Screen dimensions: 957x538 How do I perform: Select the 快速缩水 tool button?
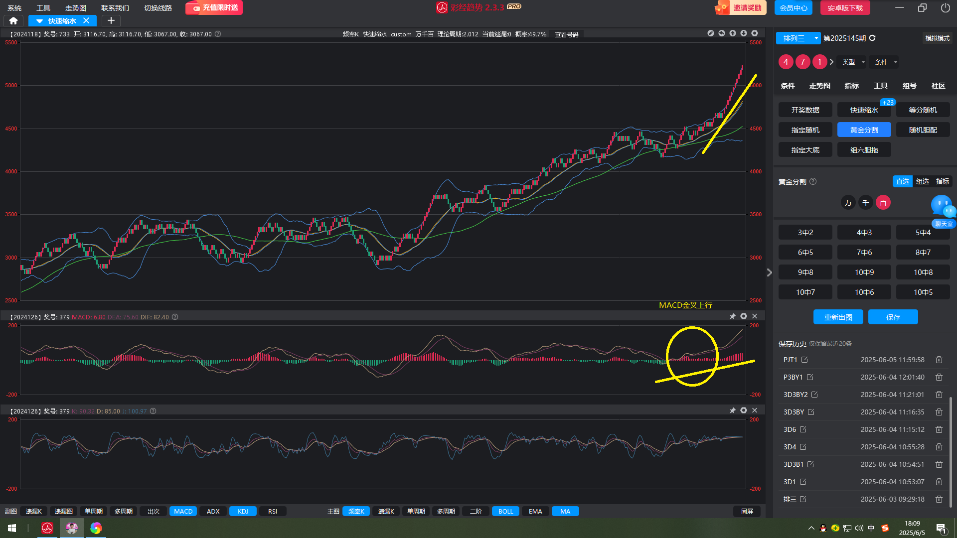pyautogui.click(x=864, y=110)
